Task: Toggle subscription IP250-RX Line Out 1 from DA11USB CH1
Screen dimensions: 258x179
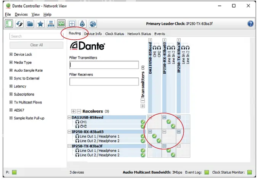Action: coord(154,136)
